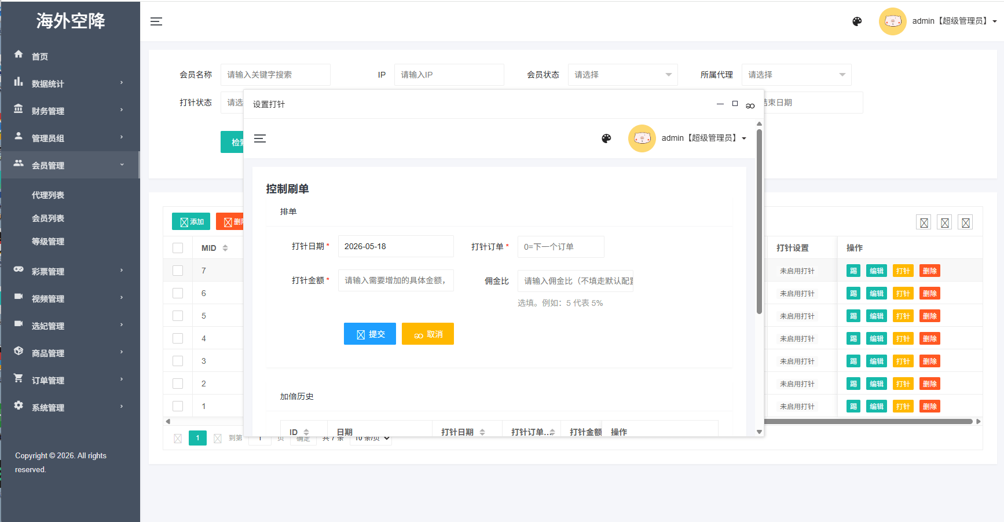Screen dimensions: 1004x522
Task: Open the rows-per-page dropdown in pagination
Action: click(x=371, y=439)
